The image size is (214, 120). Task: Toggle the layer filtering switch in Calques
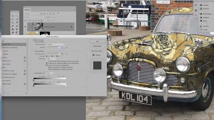(x=58, y=13)
